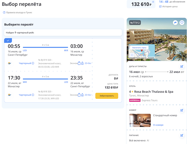Click Чартерный label on the return flight
This screenshot has width=187, height=144.
[25, 95]
